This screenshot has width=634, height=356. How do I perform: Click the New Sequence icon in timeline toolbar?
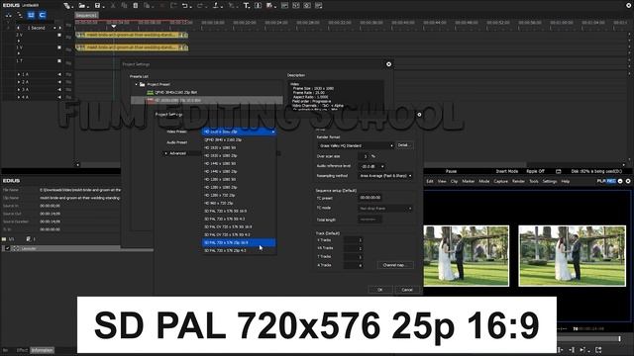[x=66, y=6]
